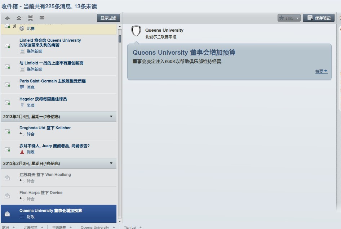This screenshot has height=229, width=341.
Task: Click trophy 奖项 icon under Hegeler message
Action: coord(22,105)
